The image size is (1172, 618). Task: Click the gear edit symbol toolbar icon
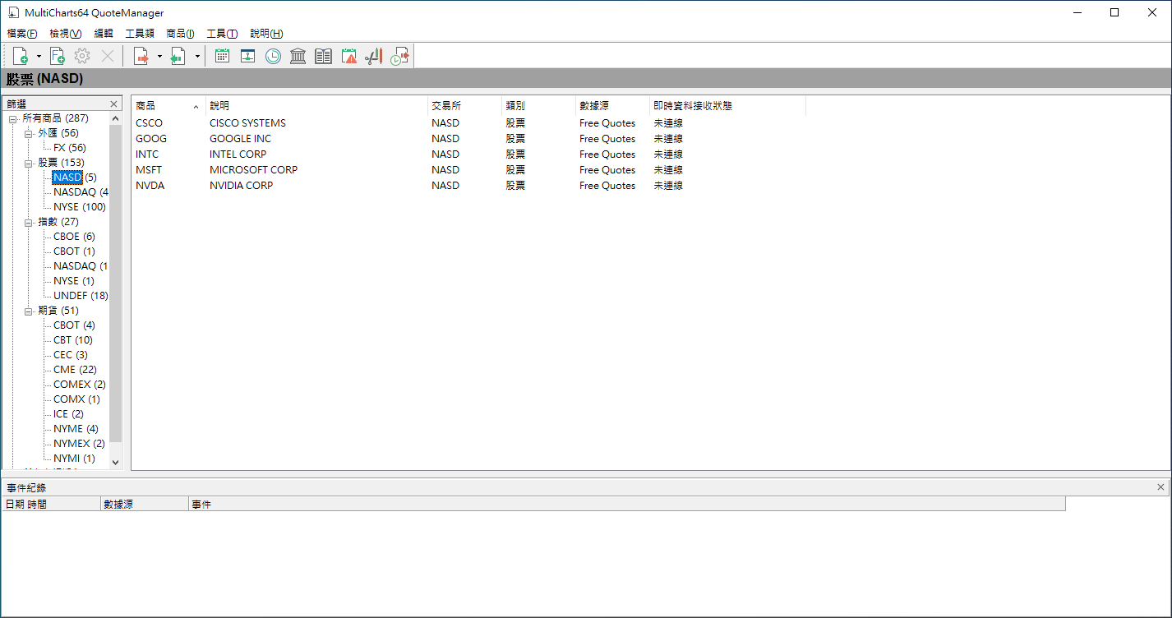pos(82,56)
